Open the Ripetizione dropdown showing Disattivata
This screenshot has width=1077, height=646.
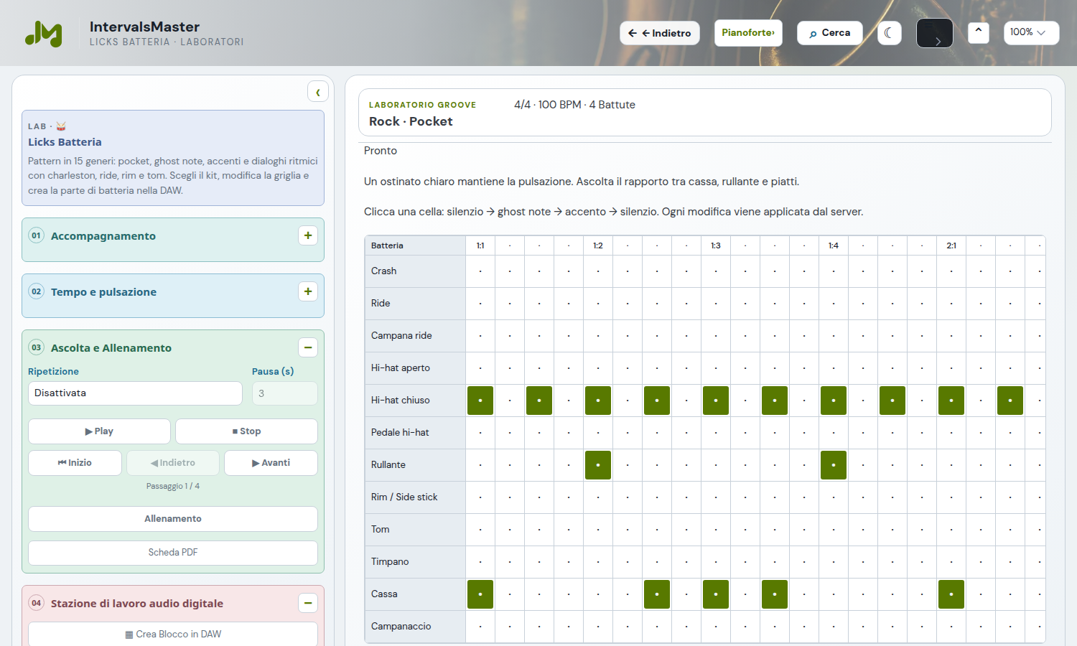(x=135, y=393)
